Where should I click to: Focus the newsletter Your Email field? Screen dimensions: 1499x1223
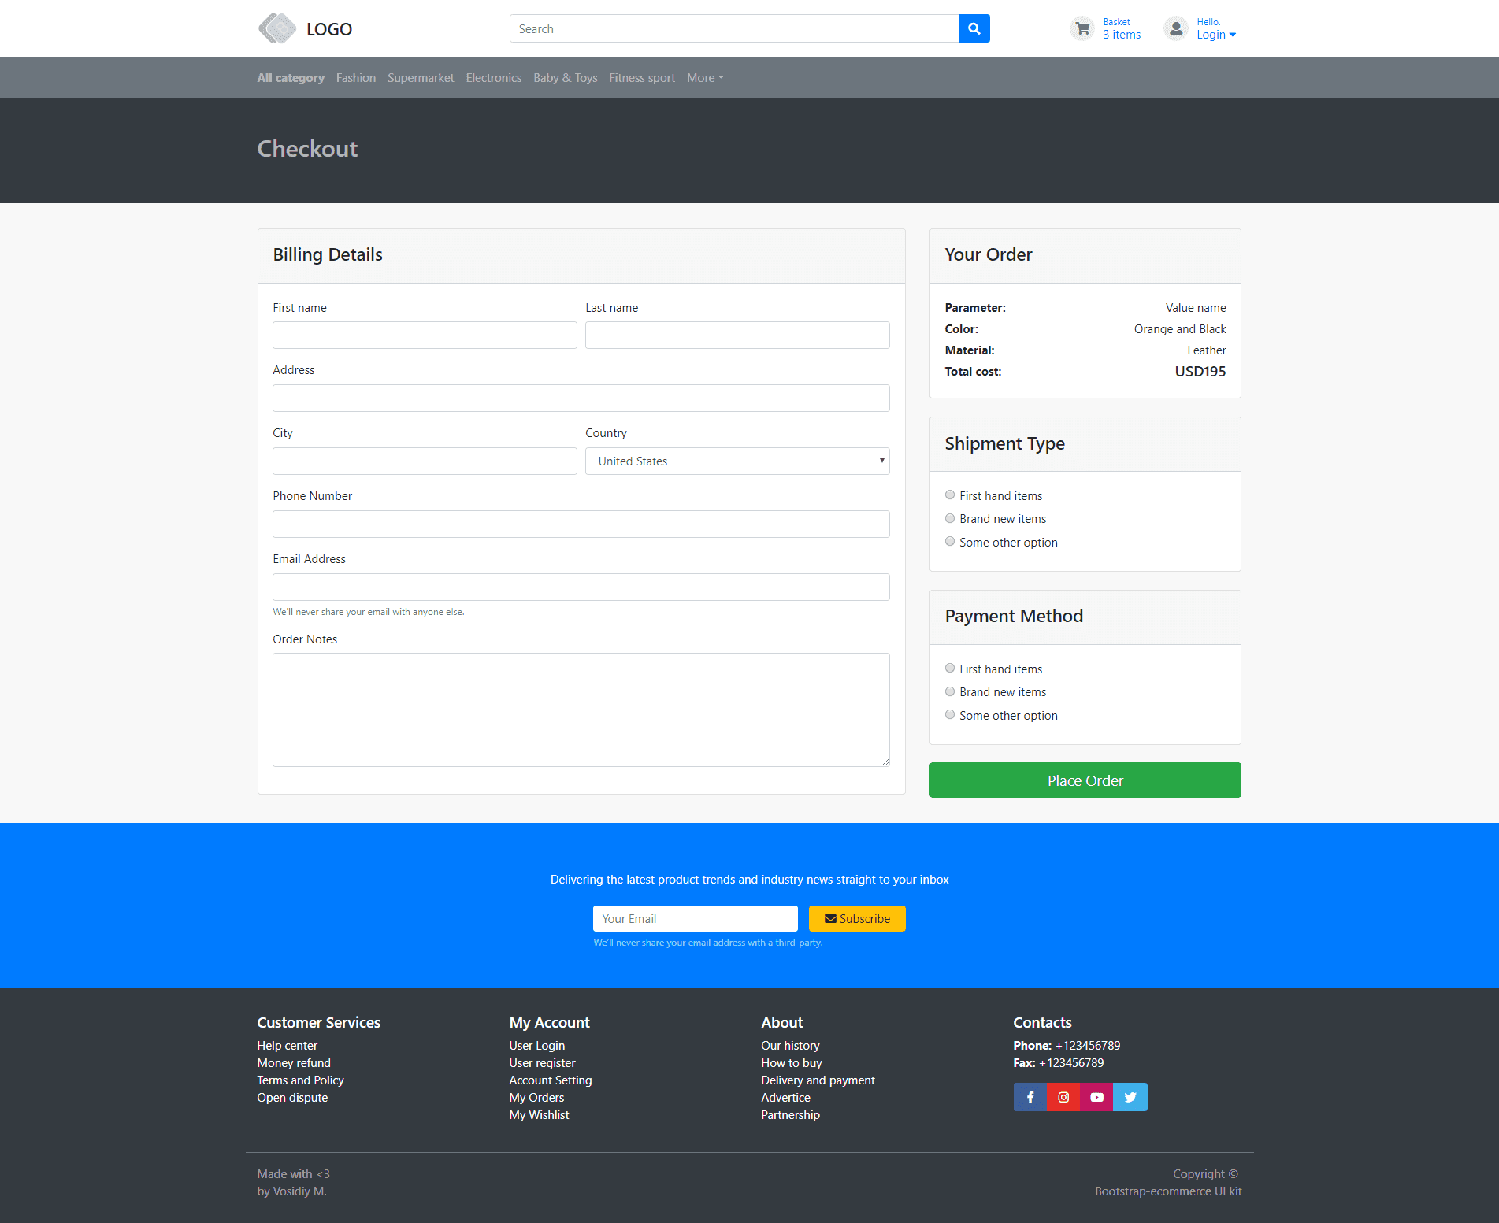695,918
